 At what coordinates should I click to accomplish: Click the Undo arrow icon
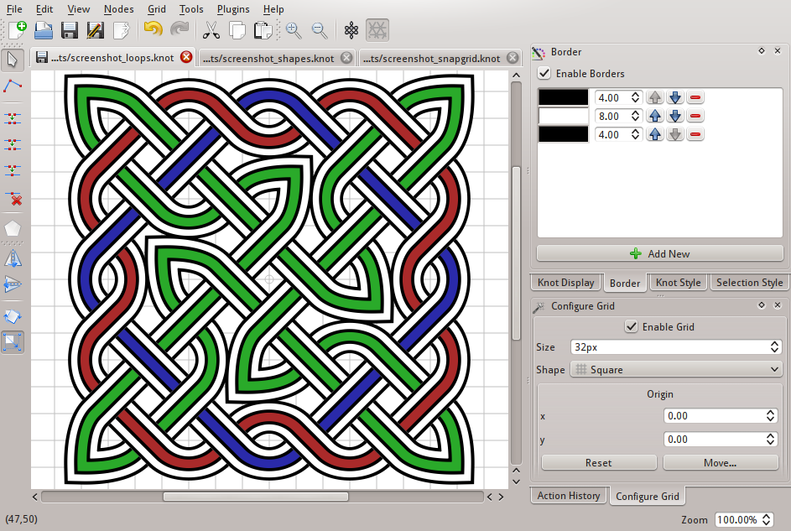(x=153, y=29)
